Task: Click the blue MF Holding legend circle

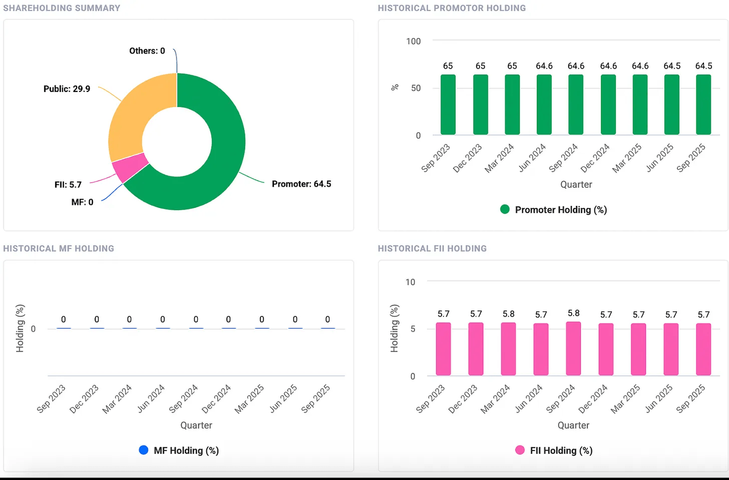Action: point(144,450)
